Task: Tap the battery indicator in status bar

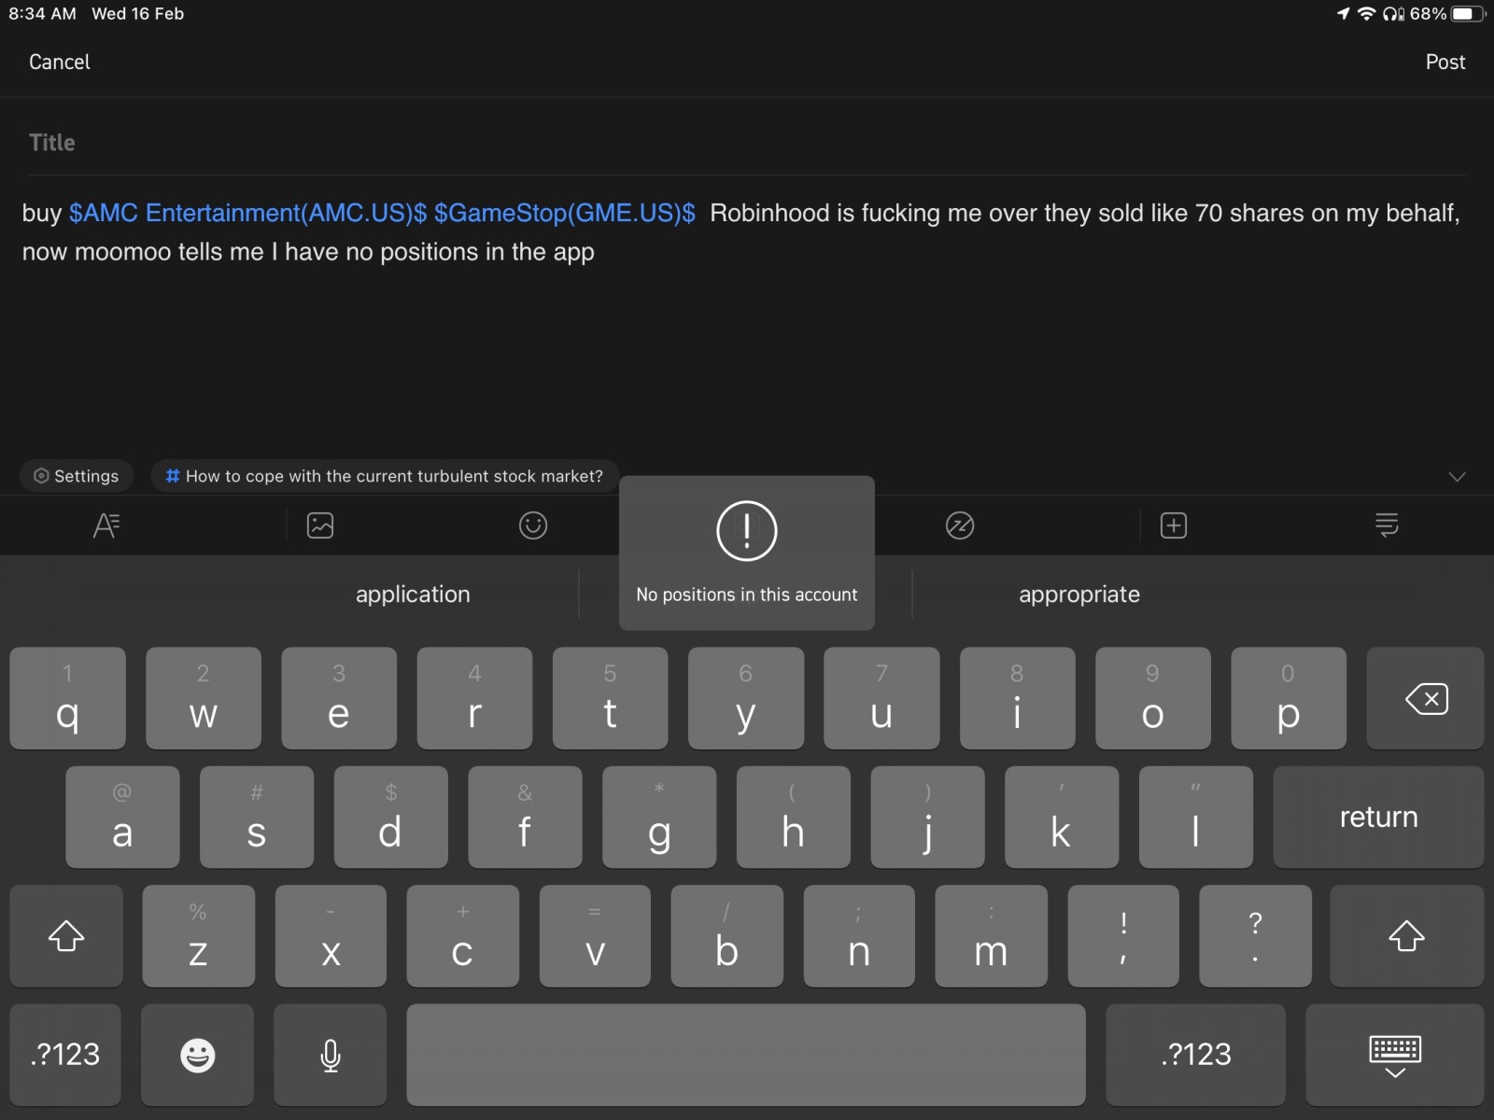Action: pos(1467,14)
